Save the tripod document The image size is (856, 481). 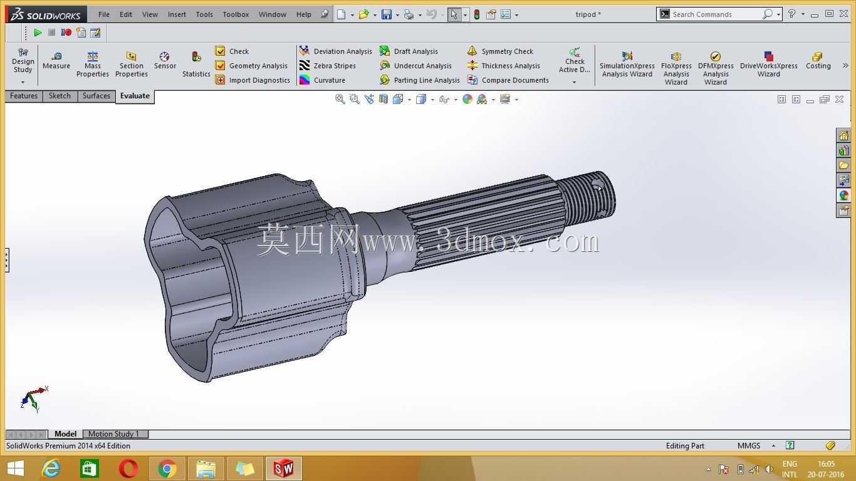(x=387, y=14)
